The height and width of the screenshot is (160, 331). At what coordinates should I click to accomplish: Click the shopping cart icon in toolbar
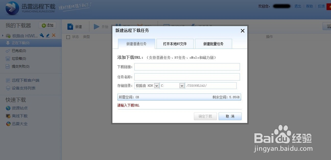pos(328,26)
